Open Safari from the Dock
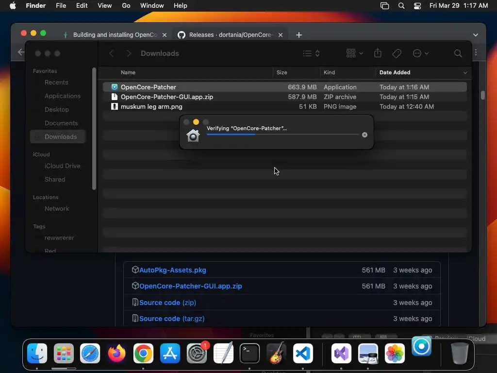Viewport: 497px width, 373px height. (90, 353)
